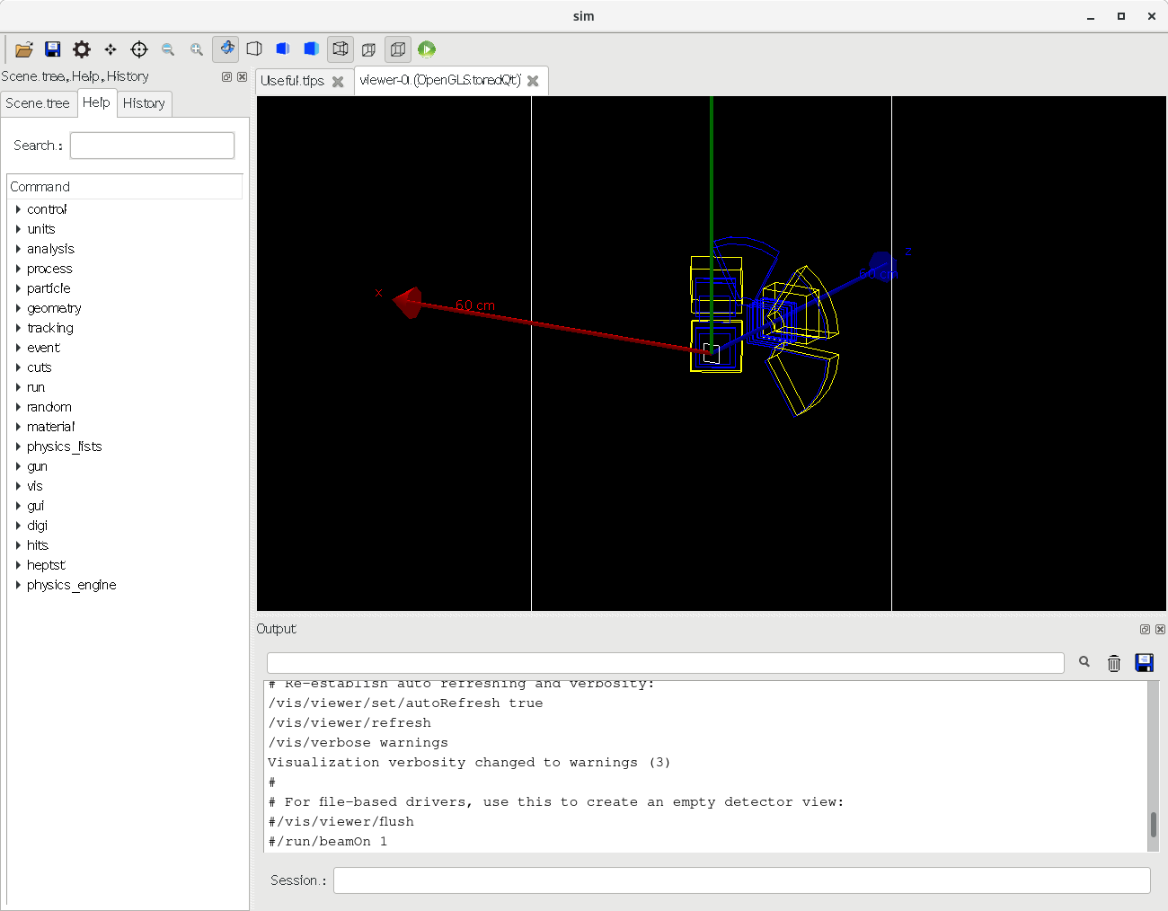The width and height of the screenshot is (1168, 911).
Task: Expand the tracking command group
Action: click(x=18, y=328)
